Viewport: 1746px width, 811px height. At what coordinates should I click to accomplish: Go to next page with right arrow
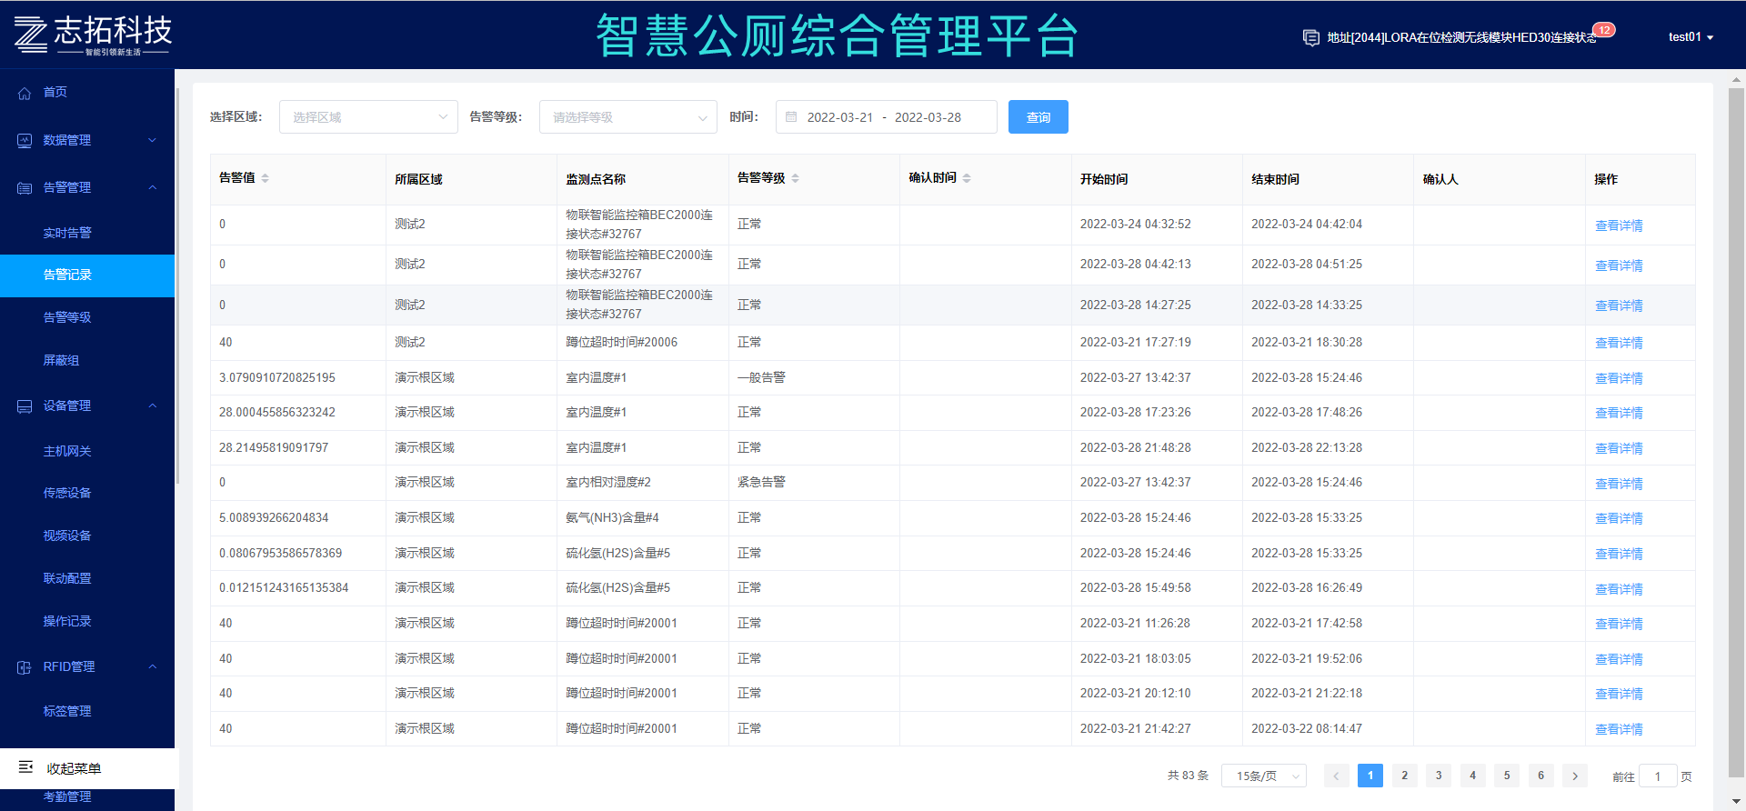pyautogui.click(x=1575, y=776)
